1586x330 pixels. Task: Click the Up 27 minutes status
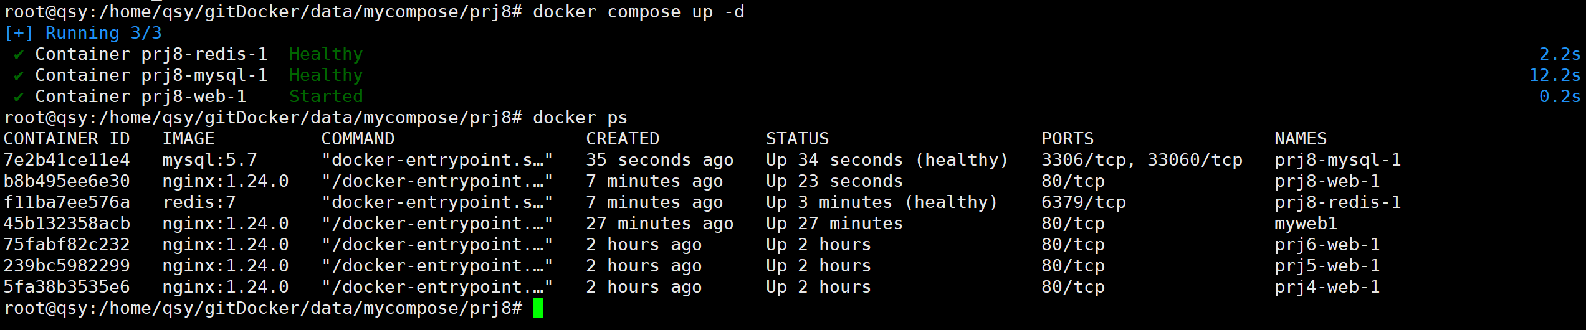click(834, 224)
